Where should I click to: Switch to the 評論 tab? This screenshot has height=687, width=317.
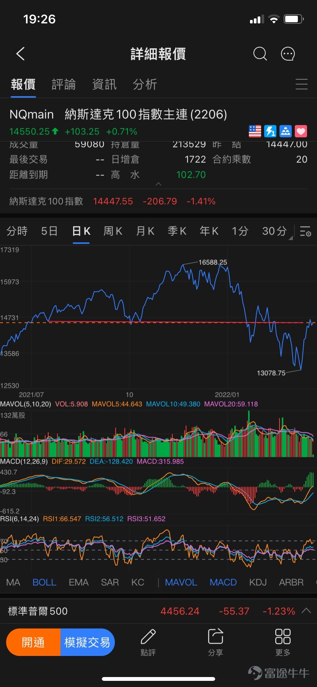click(64, 84)
